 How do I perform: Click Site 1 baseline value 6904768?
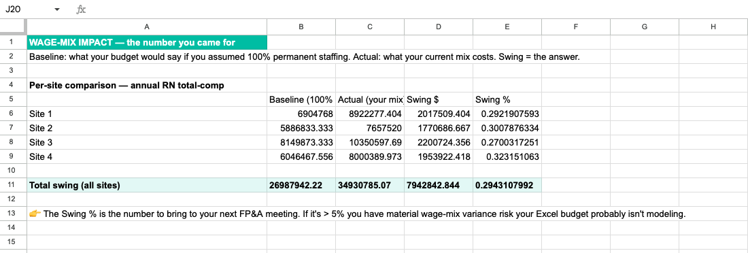pyautogui.click(x=301, y=114)
